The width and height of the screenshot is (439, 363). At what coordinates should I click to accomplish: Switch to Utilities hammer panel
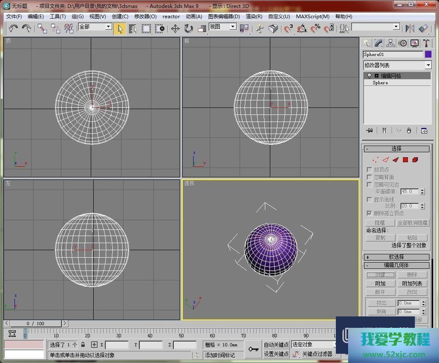tap(426, 43)
